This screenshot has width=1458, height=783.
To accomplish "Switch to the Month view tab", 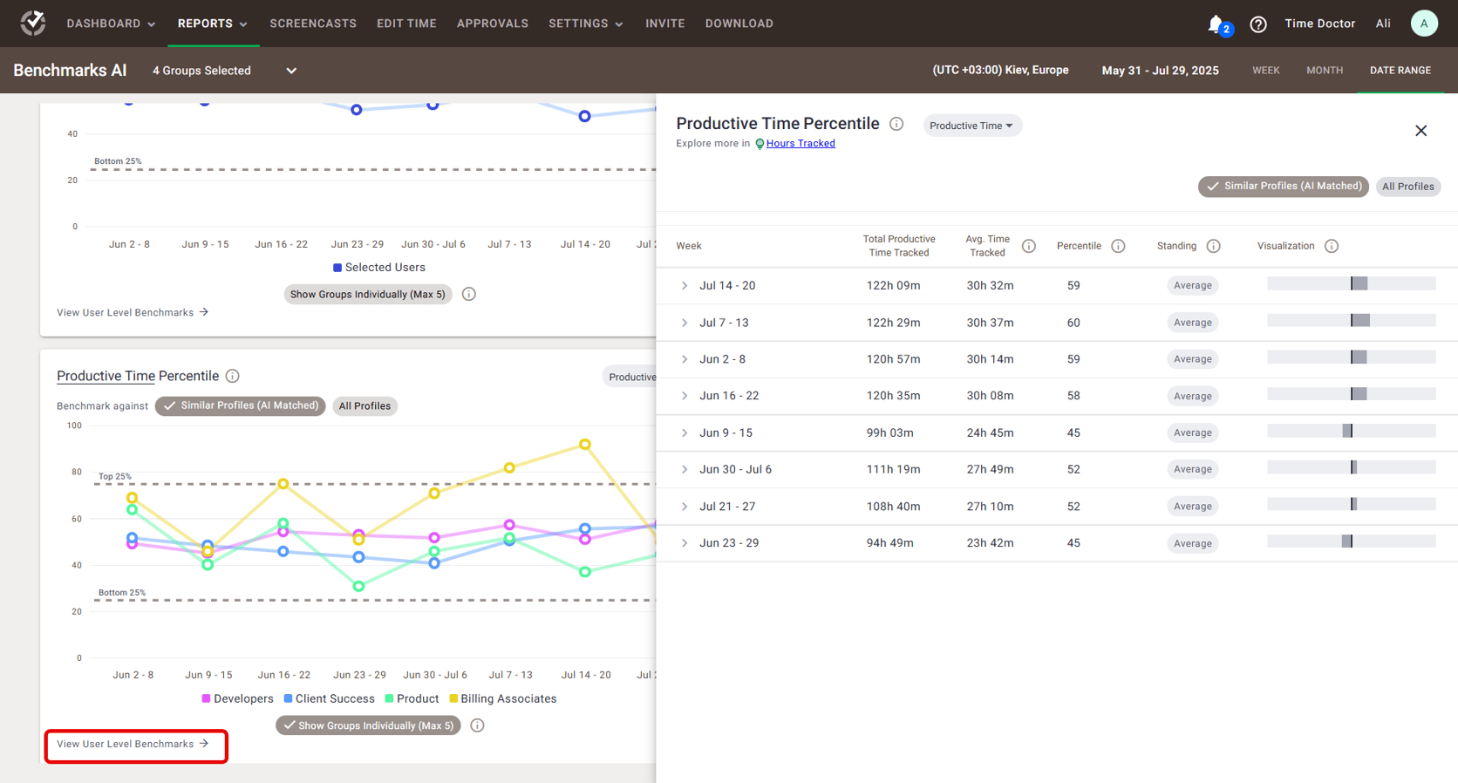I will (1324, 71).
